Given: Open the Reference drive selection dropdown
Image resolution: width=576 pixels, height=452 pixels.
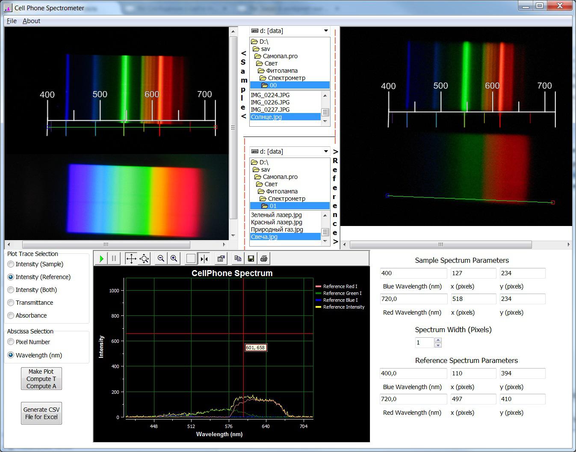Looking at the screenshot, I should click(326, 152).
